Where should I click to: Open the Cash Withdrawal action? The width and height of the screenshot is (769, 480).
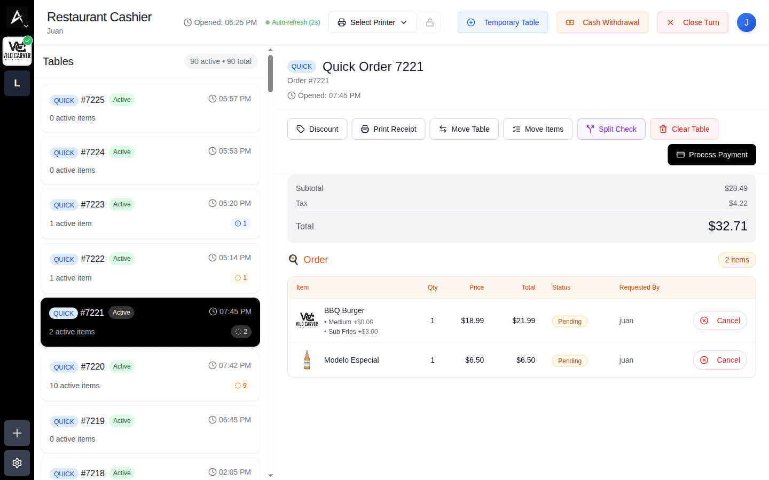click(x=602, y=22)
